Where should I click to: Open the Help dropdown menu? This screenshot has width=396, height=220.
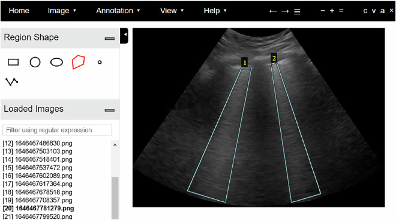point(215,11)
